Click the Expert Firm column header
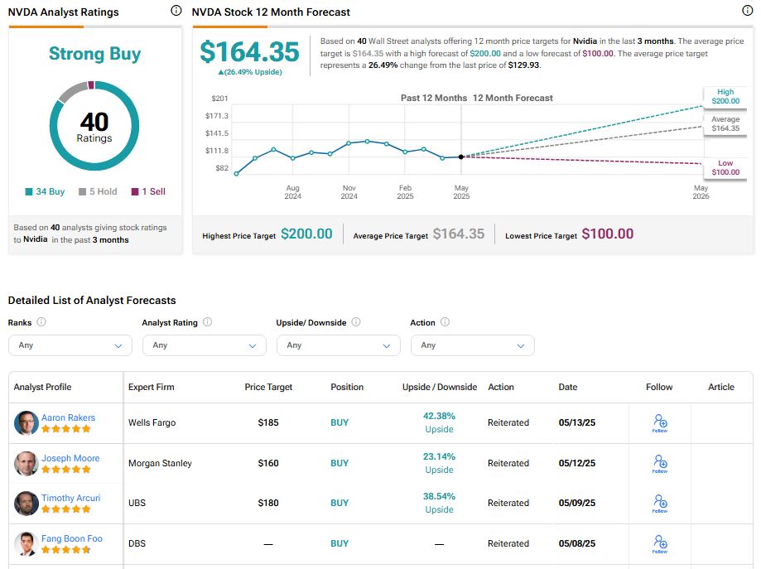Viewport: 761px width, 569px height. 151,387
